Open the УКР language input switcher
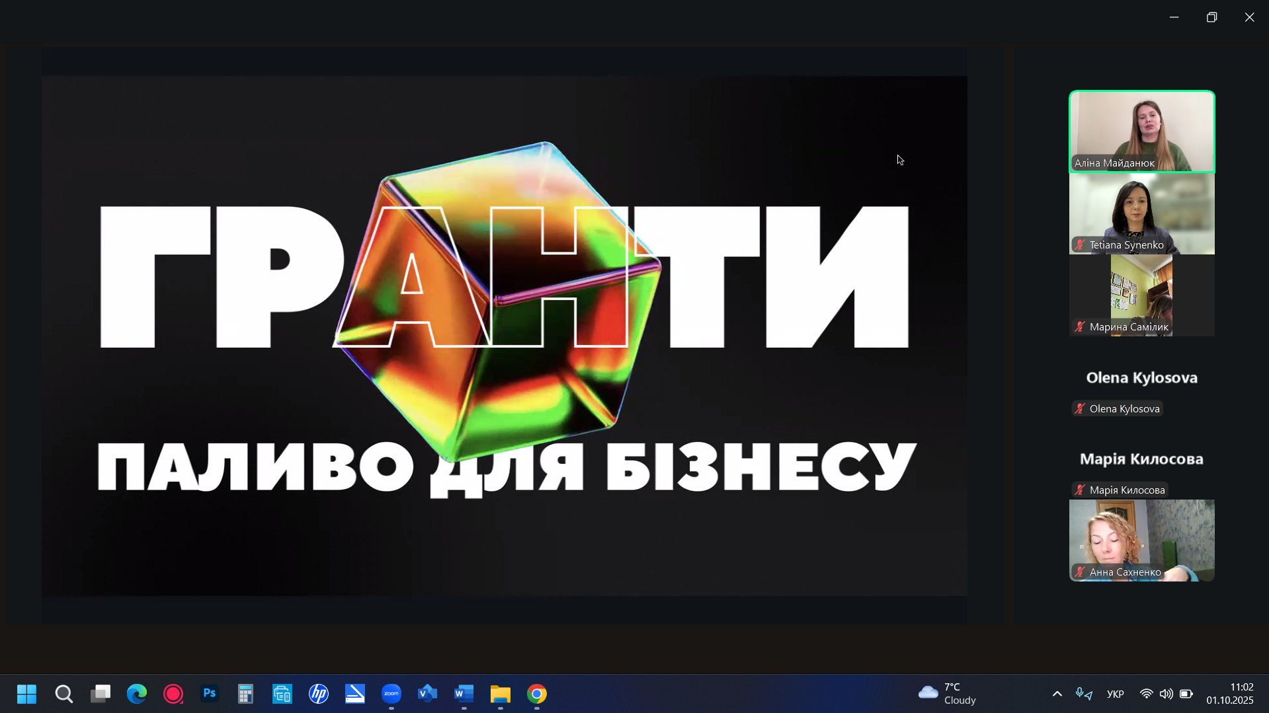This screenshot has width=1269, height=713. (x=1115, y=694)
